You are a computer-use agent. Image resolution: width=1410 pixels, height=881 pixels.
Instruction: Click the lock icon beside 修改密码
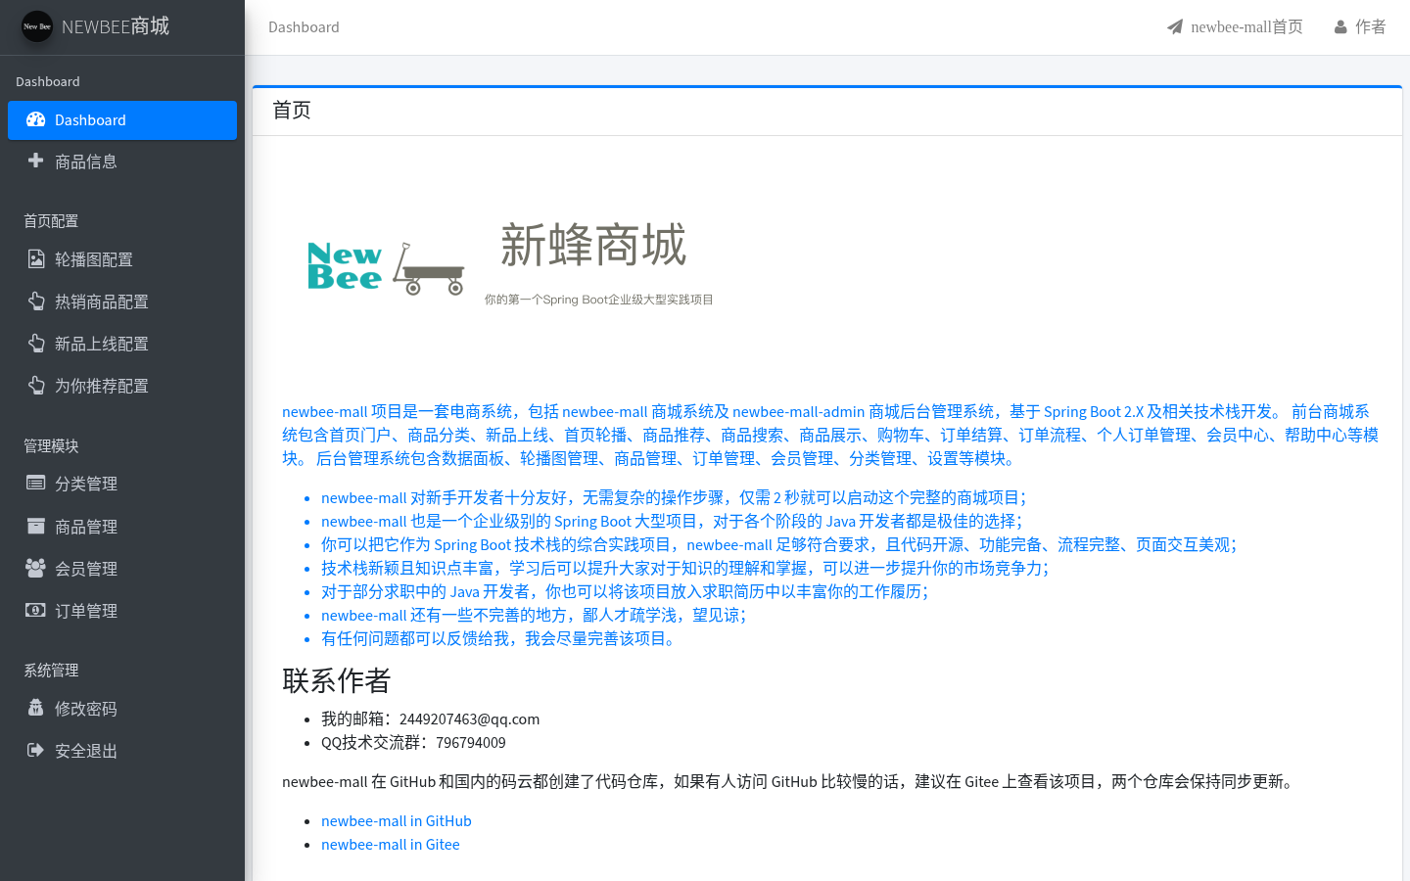36,708
